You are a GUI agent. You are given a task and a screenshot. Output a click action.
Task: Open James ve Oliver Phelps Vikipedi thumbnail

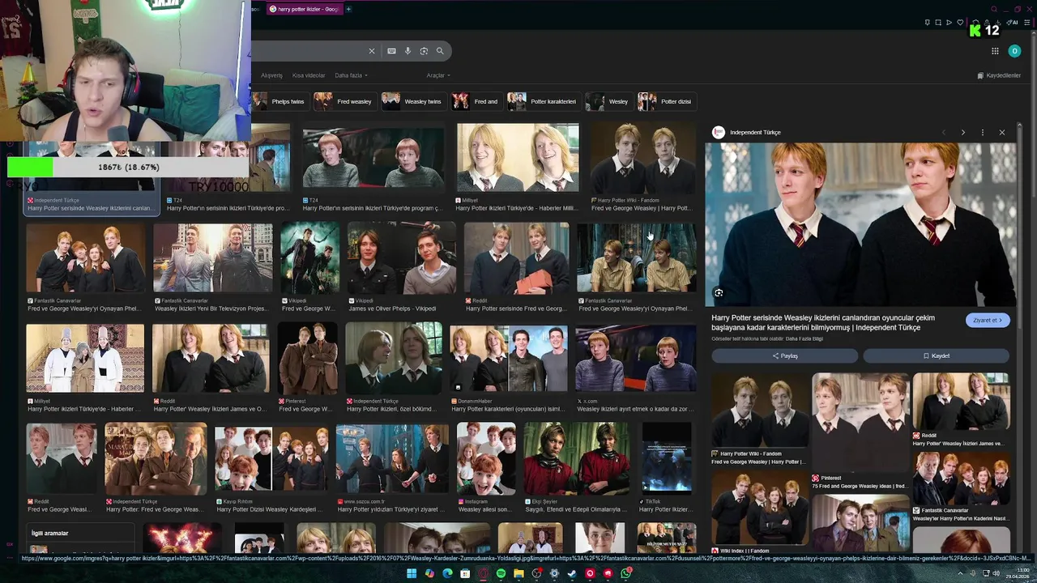pyautogui.click(x=402, y=258)
